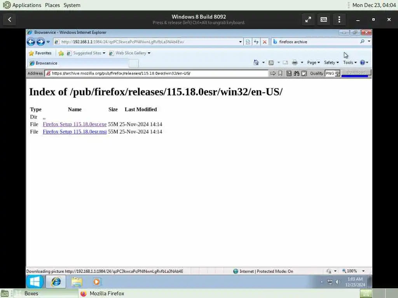The width and height of the screenshot is (398, 298).
Task: Click the Print icon in command bar
Action: point(295,62)
